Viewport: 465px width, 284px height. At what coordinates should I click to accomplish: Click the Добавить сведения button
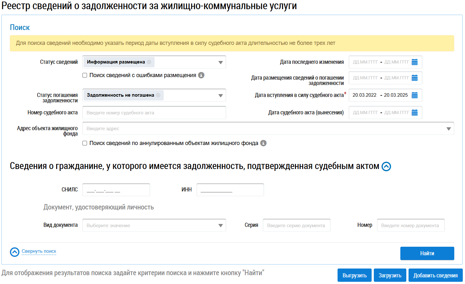tap(435, 275)
